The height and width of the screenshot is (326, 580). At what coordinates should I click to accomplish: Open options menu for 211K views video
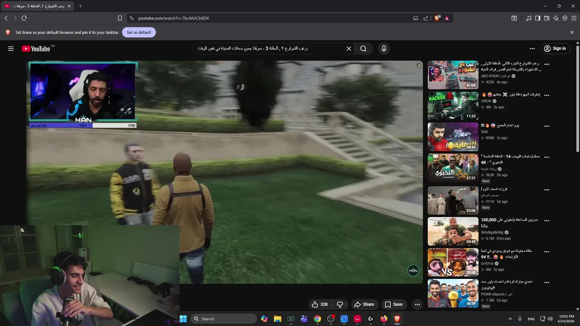(x=546, y=190)
